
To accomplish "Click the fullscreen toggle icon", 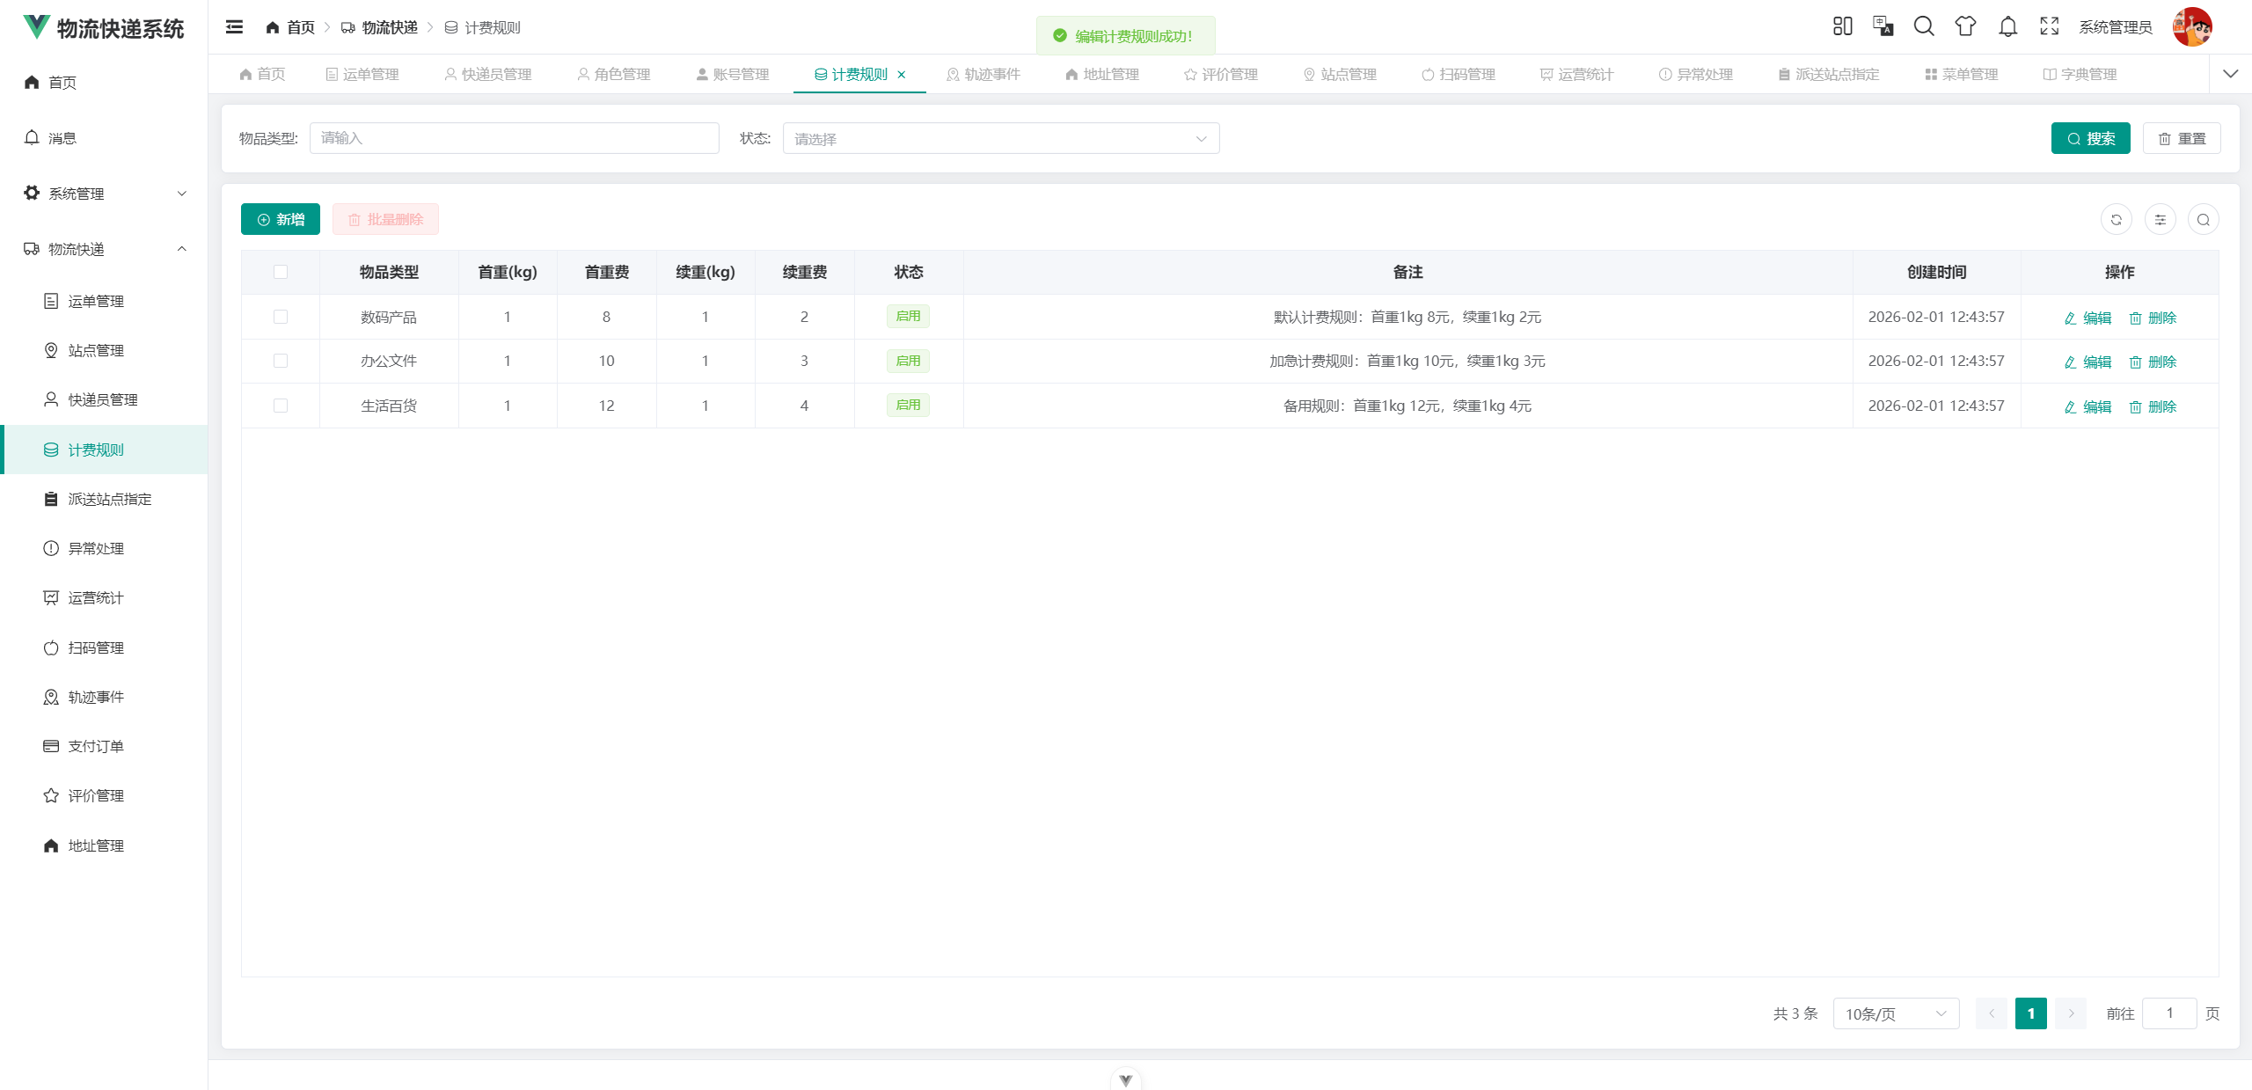I will (x=2049, y=26).
